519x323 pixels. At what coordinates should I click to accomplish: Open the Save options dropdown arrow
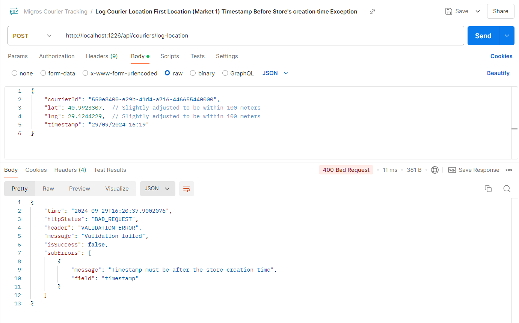click(478, 11)
